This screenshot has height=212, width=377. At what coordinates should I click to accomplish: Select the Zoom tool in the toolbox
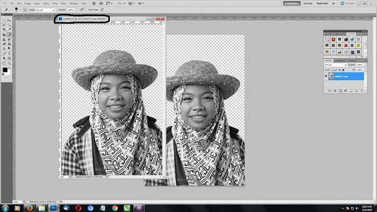9,64
